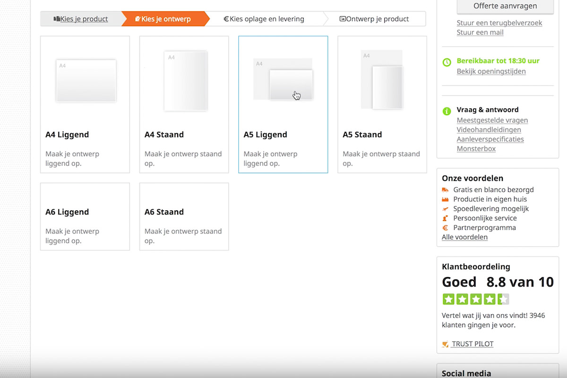
Task: Click the euro icon in Kies oplage step
Action: (226, 19)
